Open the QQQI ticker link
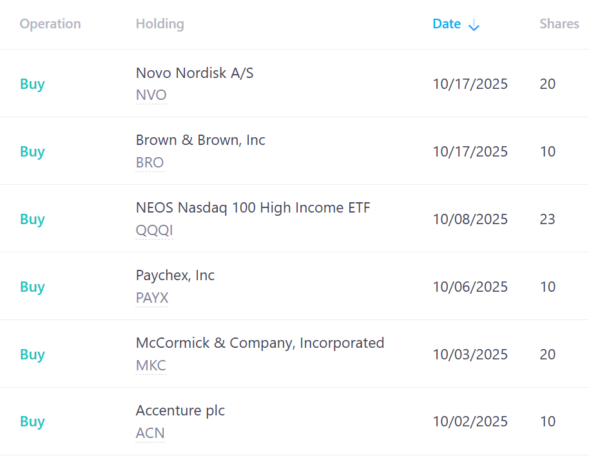This screenshot has width=589, height=456. [x=154, y=231]
